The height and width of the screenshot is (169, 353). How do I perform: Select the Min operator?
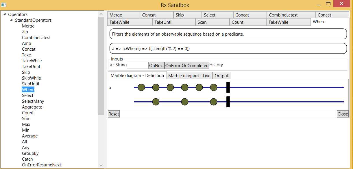point(26,130)
